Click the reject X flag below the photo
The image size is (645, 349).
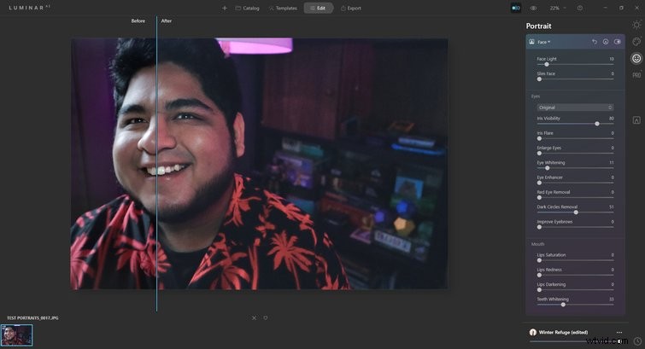(x=254, y=317)
